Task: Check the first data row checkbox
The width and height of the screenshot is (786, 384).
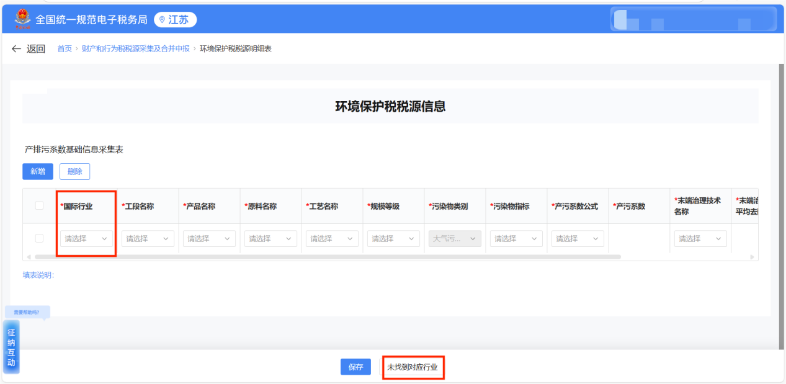Action: [39, 238]
